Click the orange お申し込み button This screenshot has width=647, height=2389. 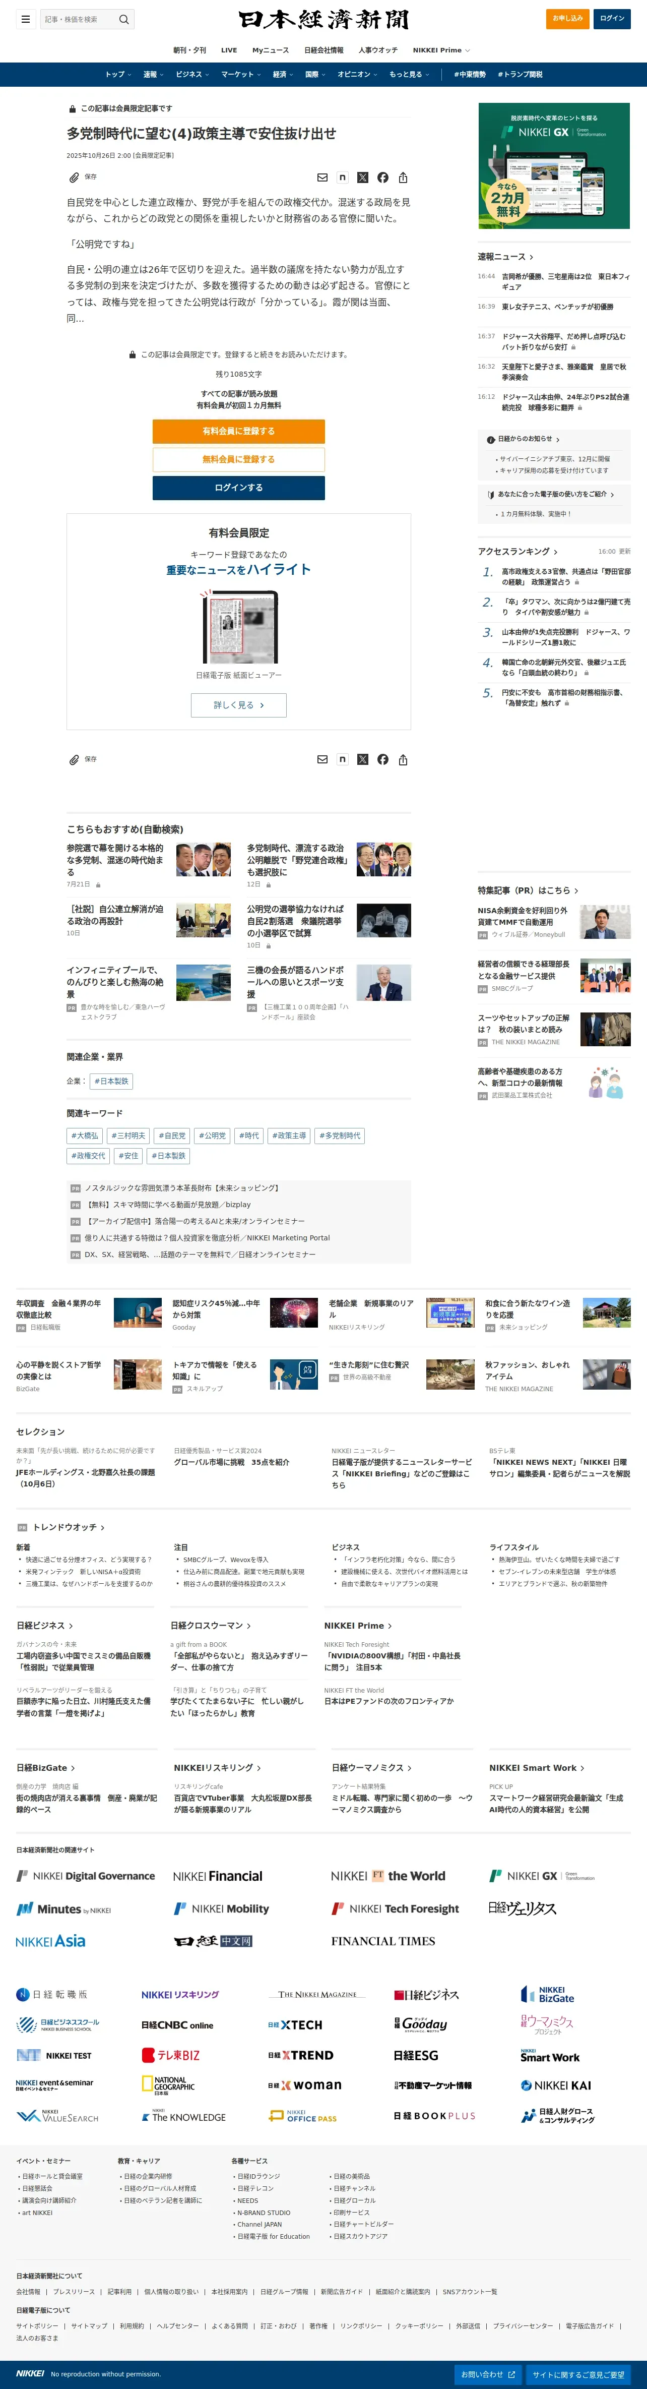click(x=568, y=19)
